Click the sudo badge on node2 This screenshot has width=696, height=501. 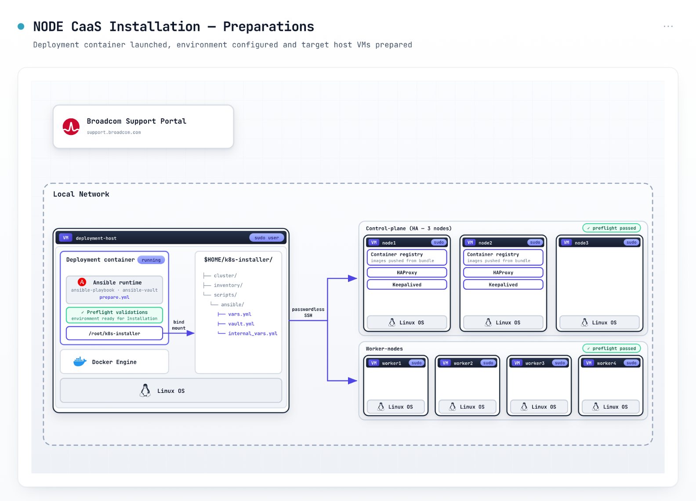(535, 243)
